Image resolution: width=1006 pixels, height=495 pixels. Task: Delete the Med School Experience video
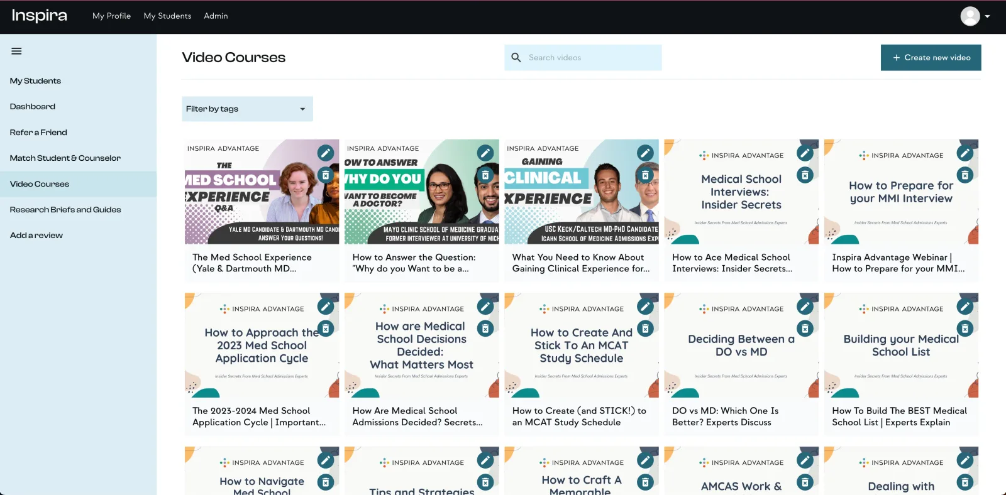click(326, 175)
